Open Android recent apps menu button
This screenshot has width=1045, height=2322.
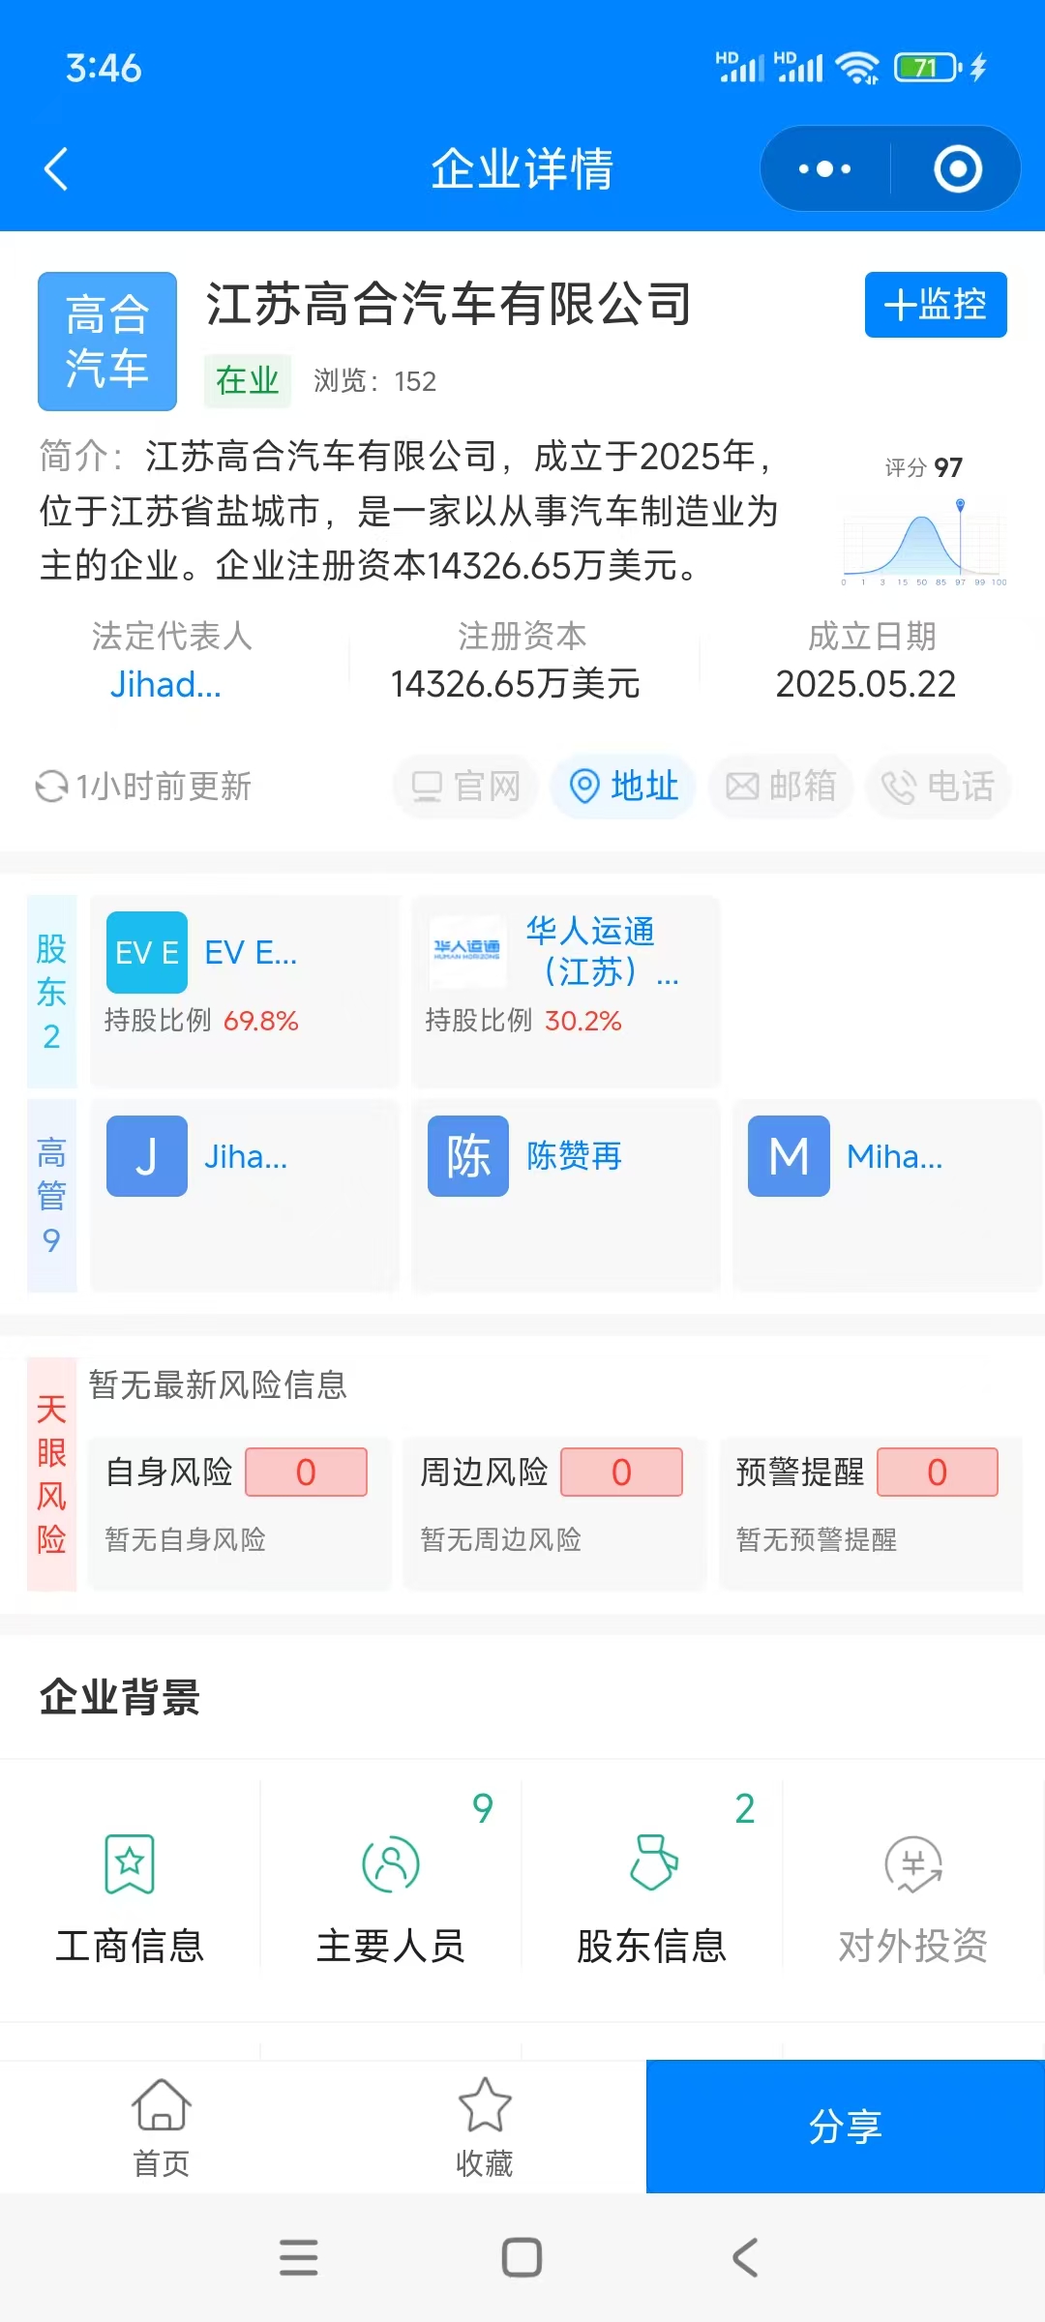pyautogui.click(x=298, y=2257)
